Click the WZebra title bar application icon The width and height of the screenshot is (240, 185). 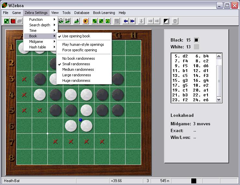point(5,5)
